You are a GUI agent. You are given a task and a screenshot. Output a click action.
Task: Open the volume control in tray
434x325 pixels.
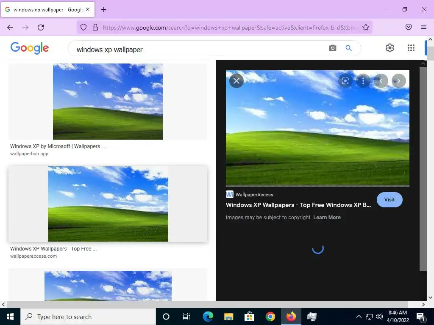click(x=379, y=317)
